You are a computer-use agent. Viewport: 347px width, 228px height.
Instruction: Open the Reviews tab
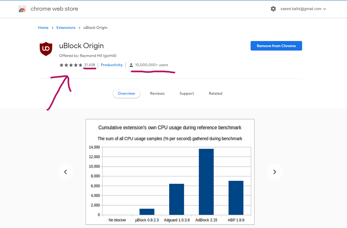coord(158,94)
